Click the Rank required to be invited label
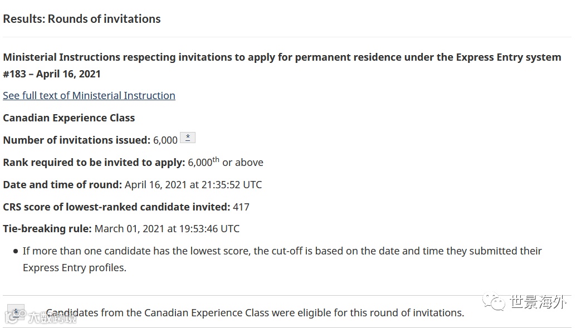The width and height of the screenshot is (586, 328). 94,163
